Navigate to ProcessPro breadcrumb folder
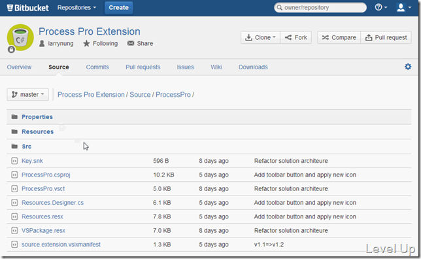Viewport: 421px width, 259px height. point(173,95)
